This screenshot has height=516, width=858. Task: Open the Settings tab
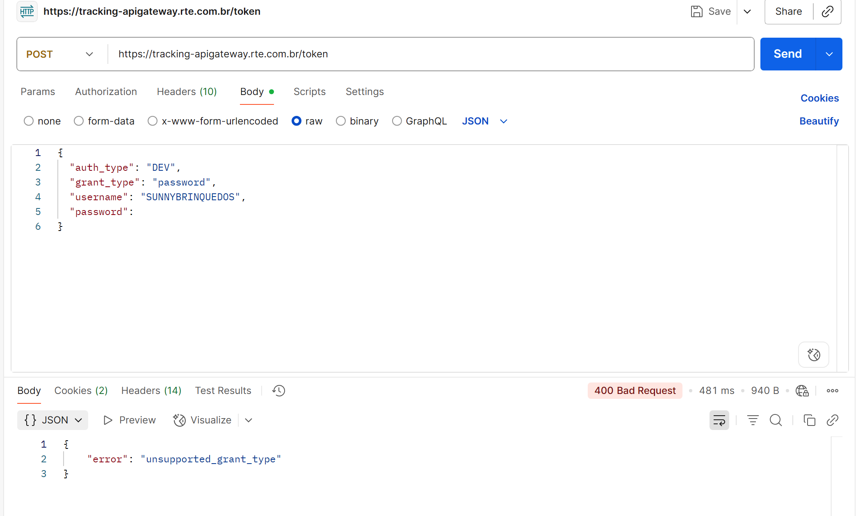(x=365, y=92)
